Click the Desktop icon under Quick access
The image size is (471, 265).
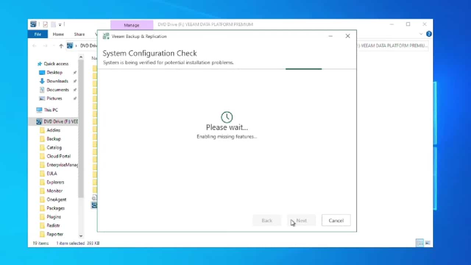42,73
